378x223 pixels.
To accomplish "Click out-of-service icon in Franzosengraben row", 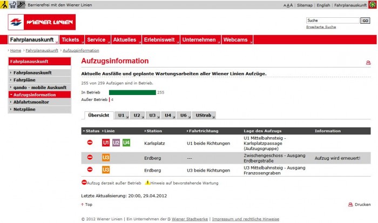I will [x=90, y=170].
